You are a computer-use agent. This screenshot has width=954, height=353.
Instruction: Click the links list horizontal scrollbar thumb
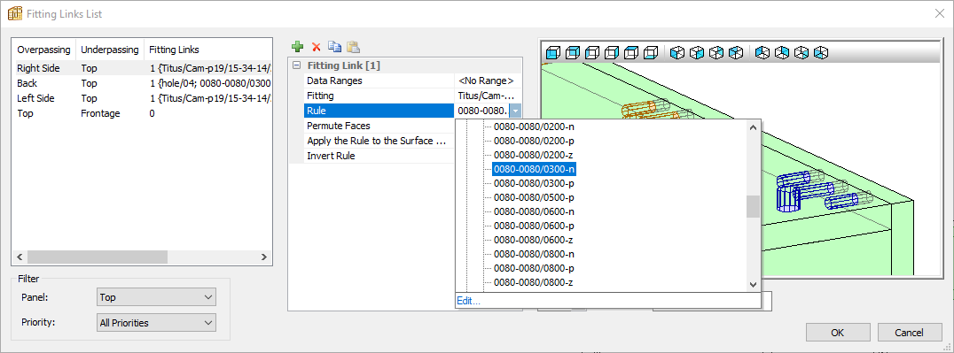click(x=98, y=257)
